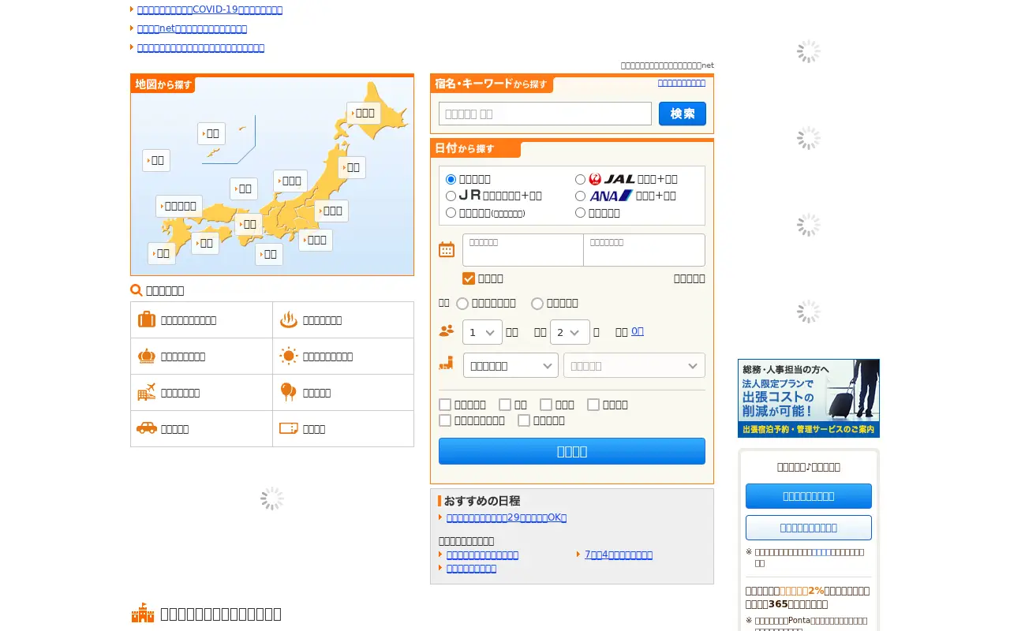Open the calendar icon beside the date fields
This screenshot has height=631, width=1010.
pos(447,249)
